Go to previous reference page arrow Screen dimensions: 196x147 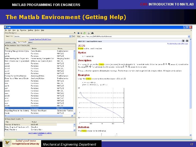pos(183,41)
